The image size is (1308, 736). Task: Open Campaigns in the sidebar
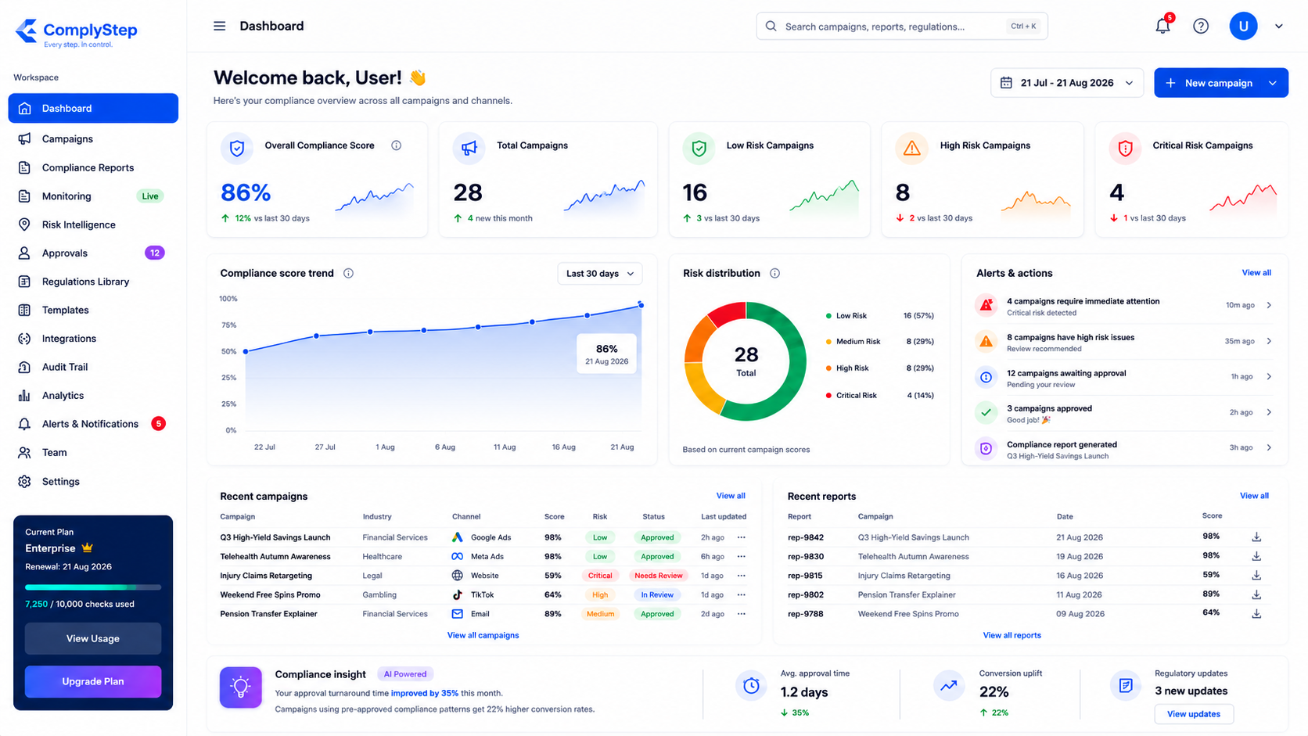tap(93, 139)
